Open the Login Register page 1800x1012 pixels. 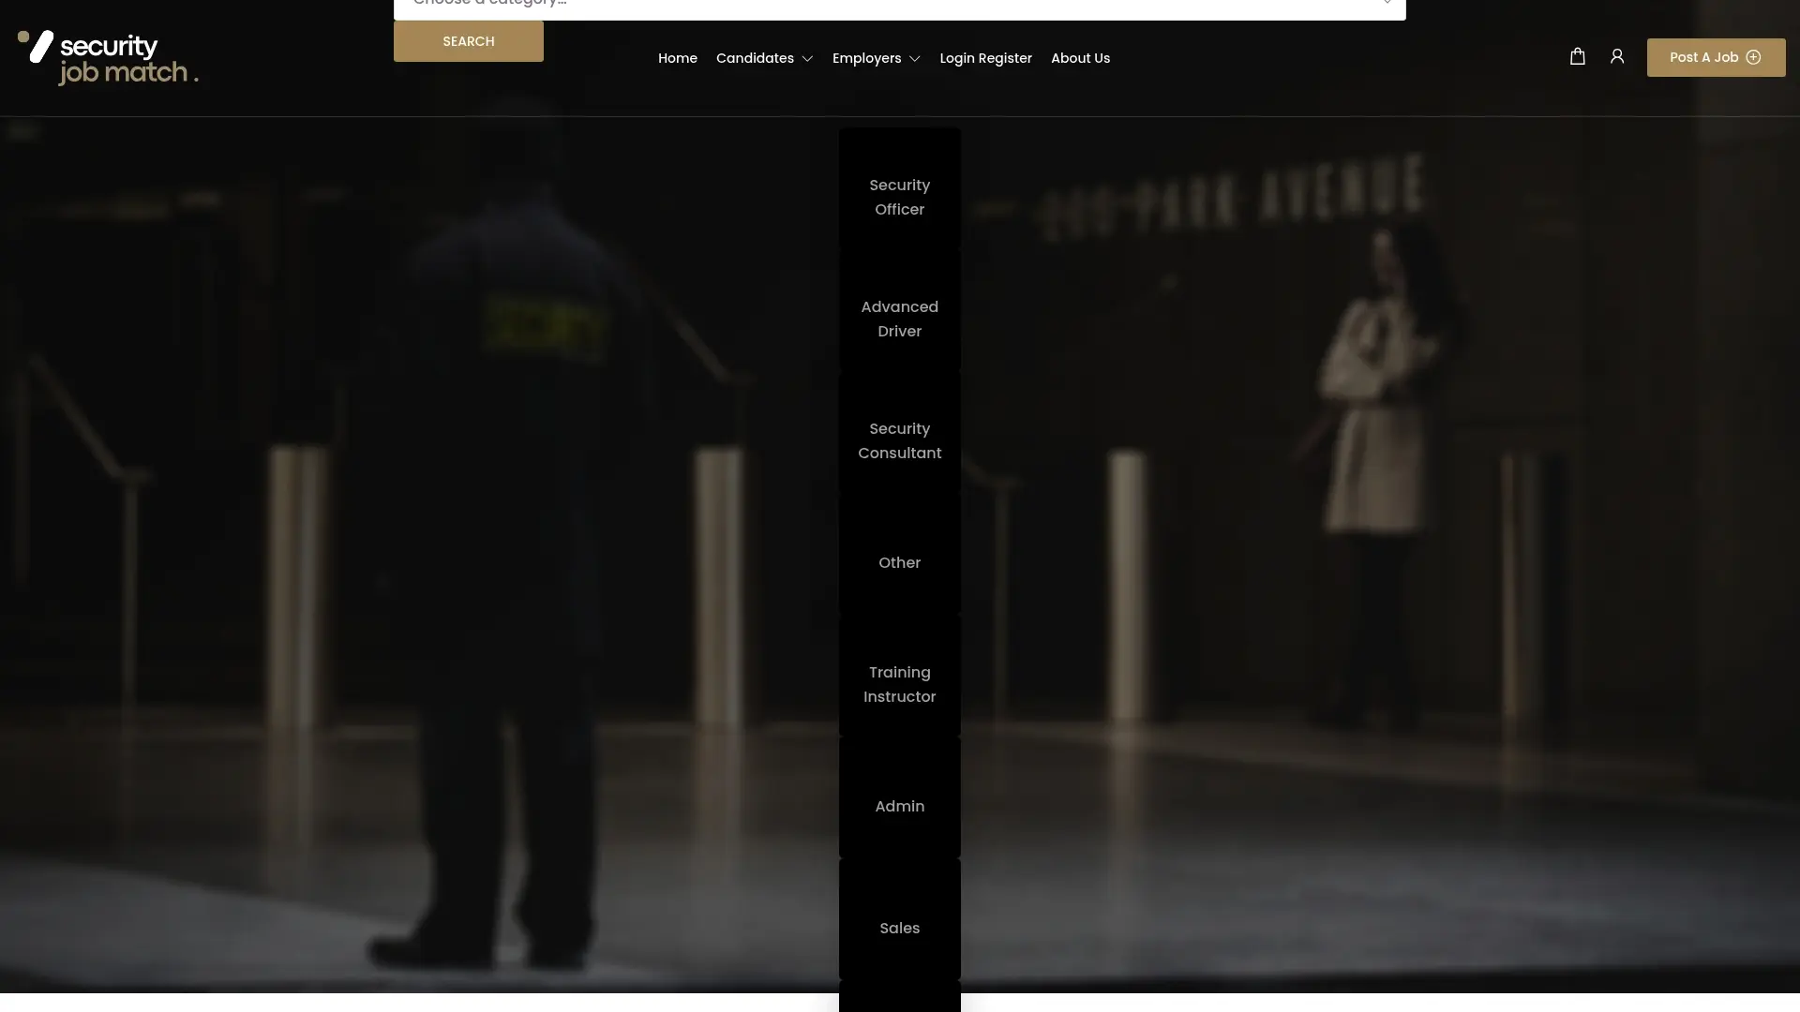click(x=985, y=58)
